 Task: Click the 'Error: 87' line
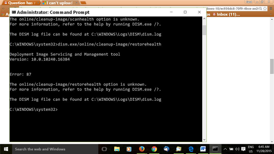[x=20, y=74]
